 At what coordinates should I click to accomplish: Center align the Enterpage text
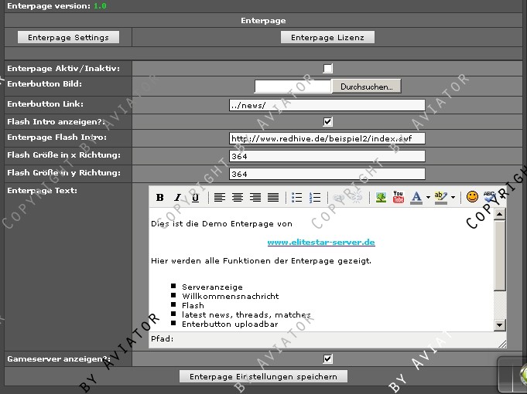pyautogui.click(x=238, y=197)
